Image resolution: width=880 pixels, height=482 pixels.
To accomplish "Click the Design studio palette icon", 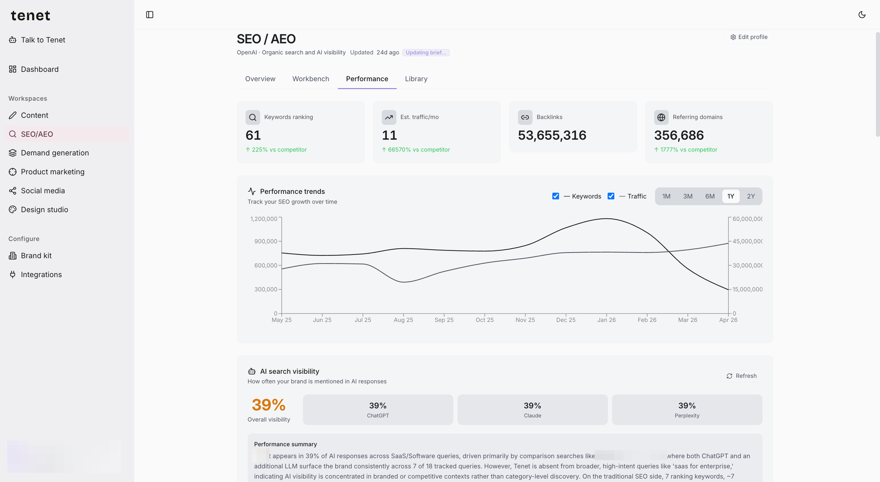I will click(13, 210).
